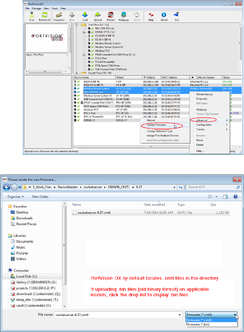Click the Scan toolbar icon
Image resolution: width=244 pixels, height=332 pixels.
[x=32, y=17]
